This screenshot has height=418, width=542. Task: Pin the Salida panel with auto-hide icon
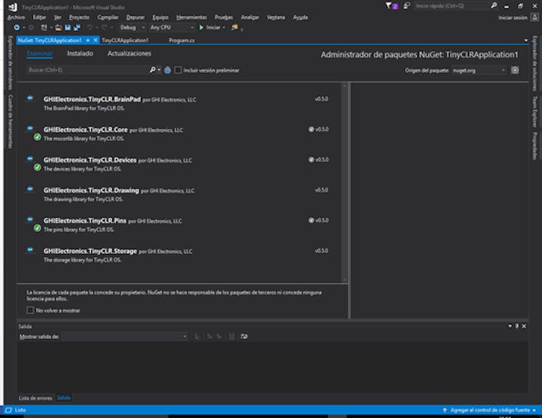point(517,326)
